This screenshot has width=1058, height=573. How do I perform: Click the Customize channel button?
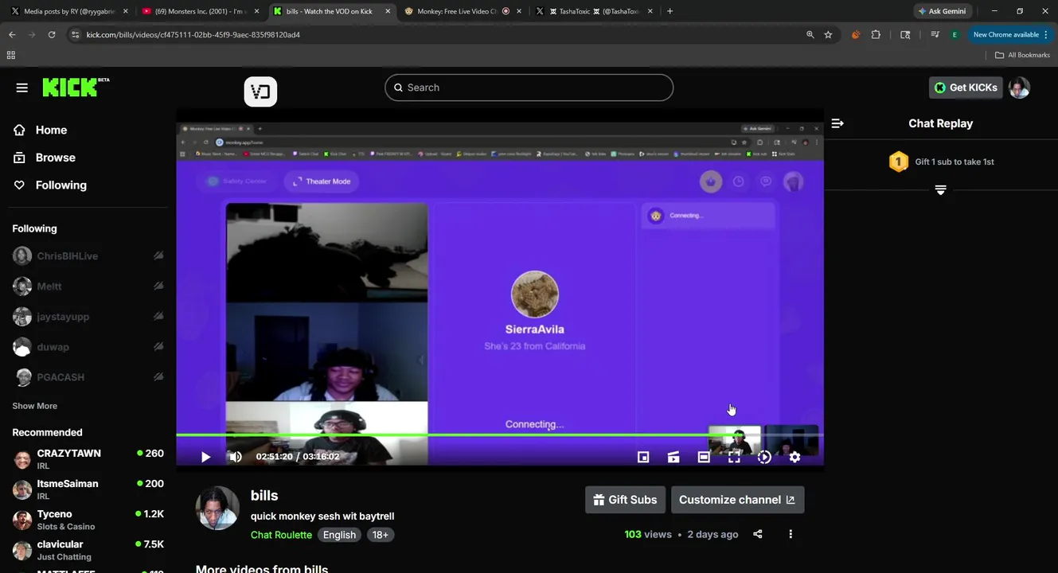[x=737, y=500]
